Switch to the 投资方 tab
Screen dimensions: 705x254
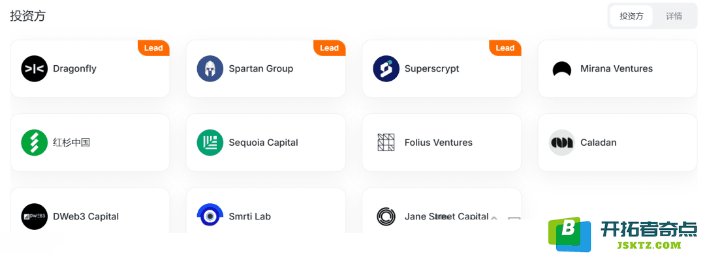click(631, 16)
